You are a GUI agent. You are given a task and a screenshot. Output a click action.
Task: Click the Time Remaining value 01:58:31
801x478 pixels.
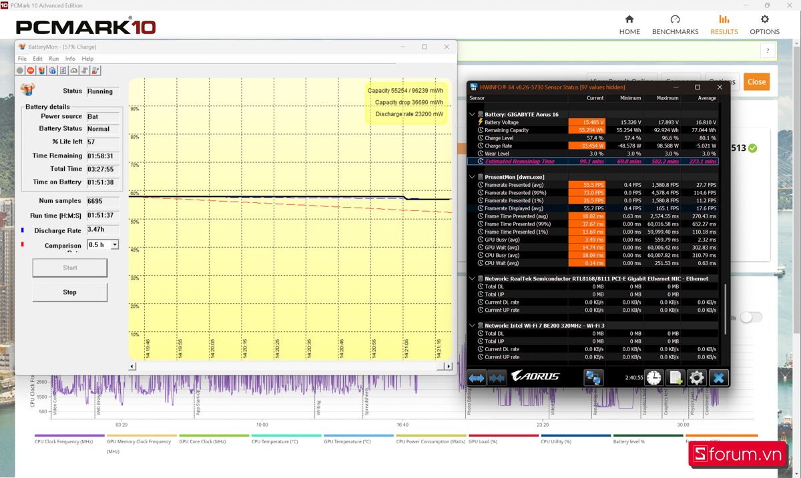pyautogui.click(x=103, y=156)
